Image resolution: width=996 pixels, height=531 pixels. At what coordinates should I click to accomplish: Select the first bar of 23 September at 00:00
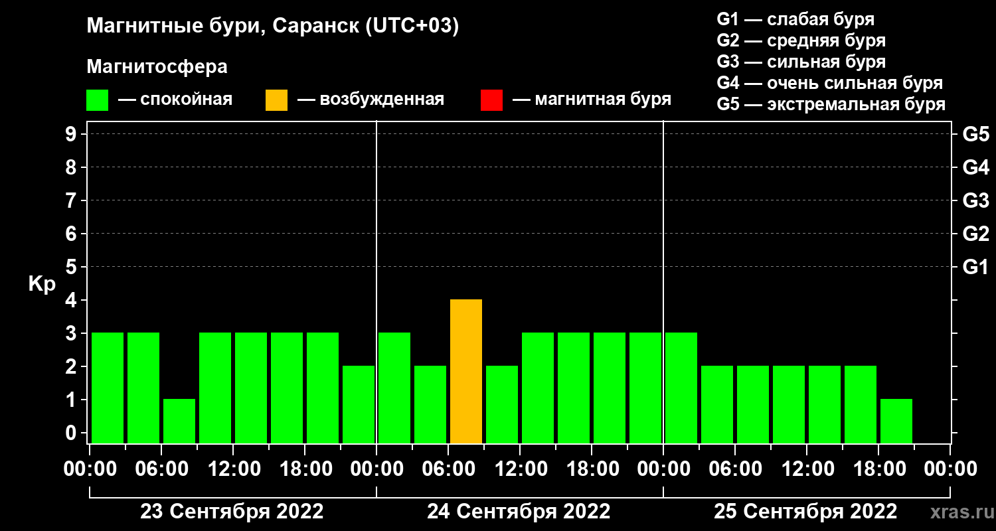[108, 388]
